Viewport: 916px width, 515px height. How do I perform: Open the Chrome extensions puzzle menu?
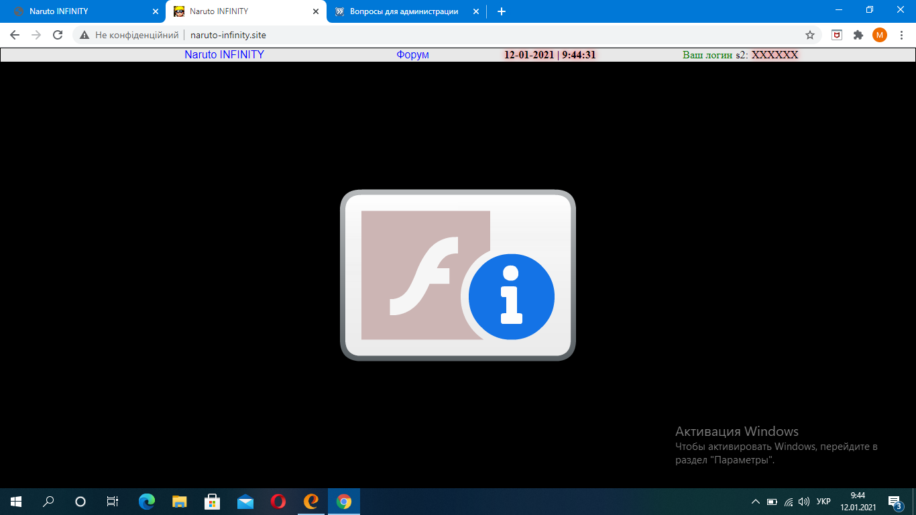click(x=858, y=35)
